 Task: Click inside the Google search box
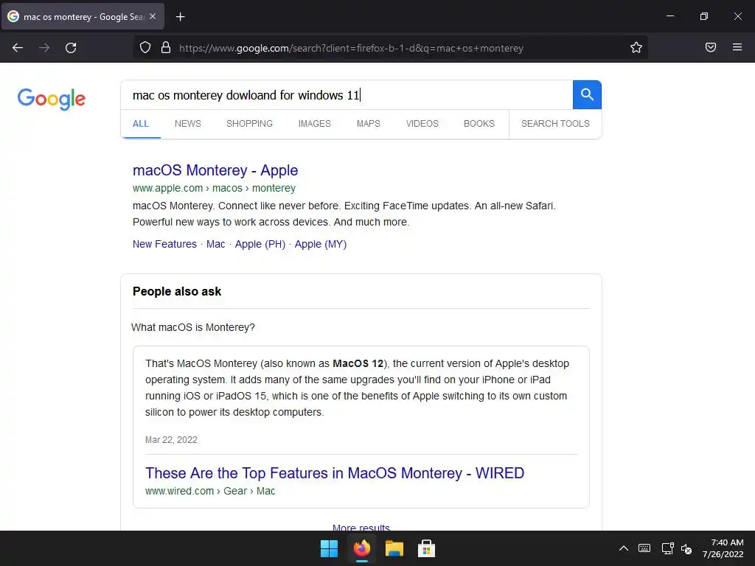(x=347, y=95)
